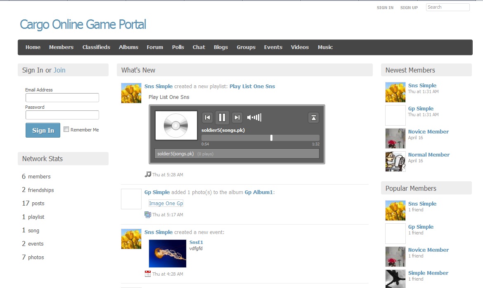This screenshot has width=483, height=288.
Task: Skip to next track in player
Action: coord(237,117)
